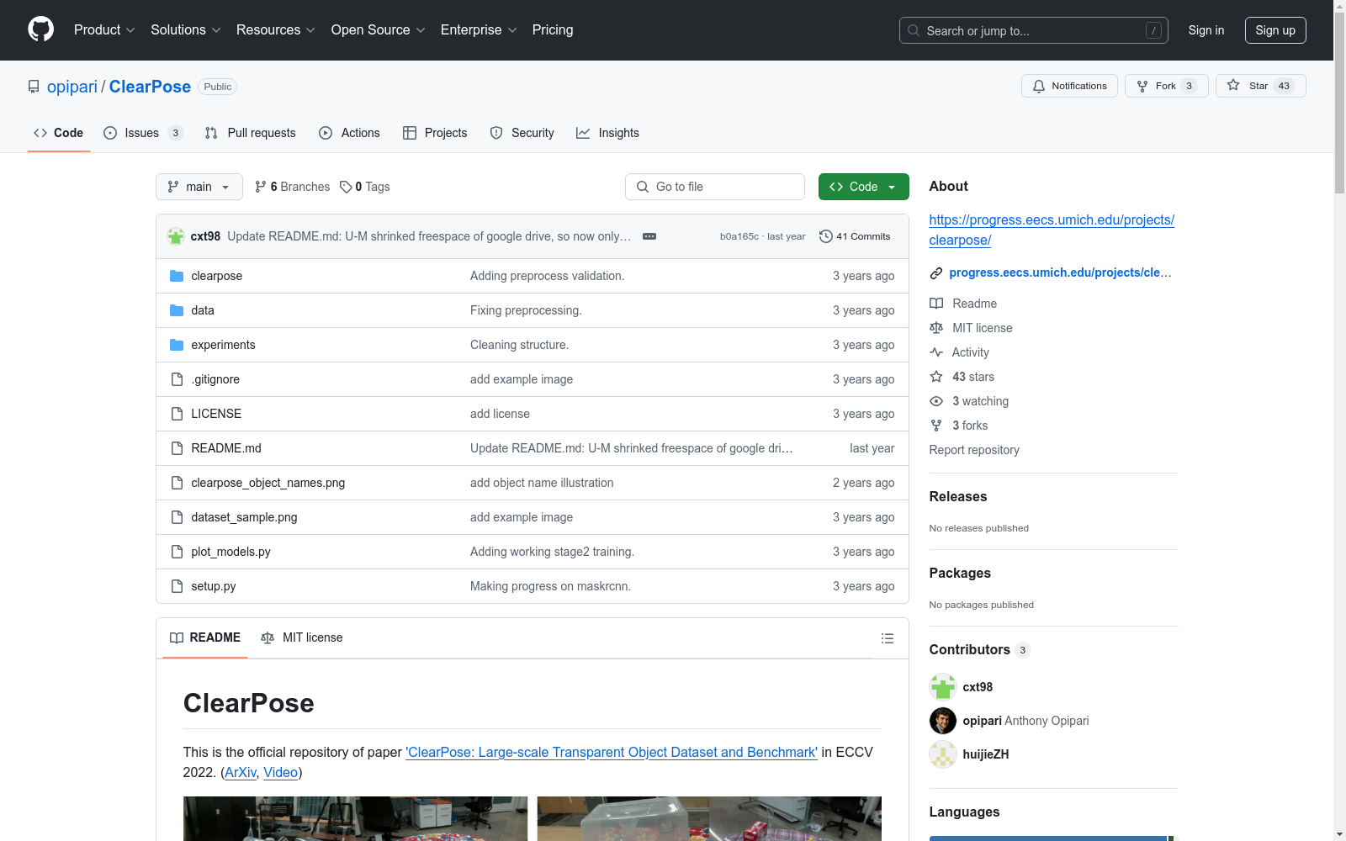This screenshot has height=841, width=1346.
Task: Click the Sign up button
Action: point(1274,30)
